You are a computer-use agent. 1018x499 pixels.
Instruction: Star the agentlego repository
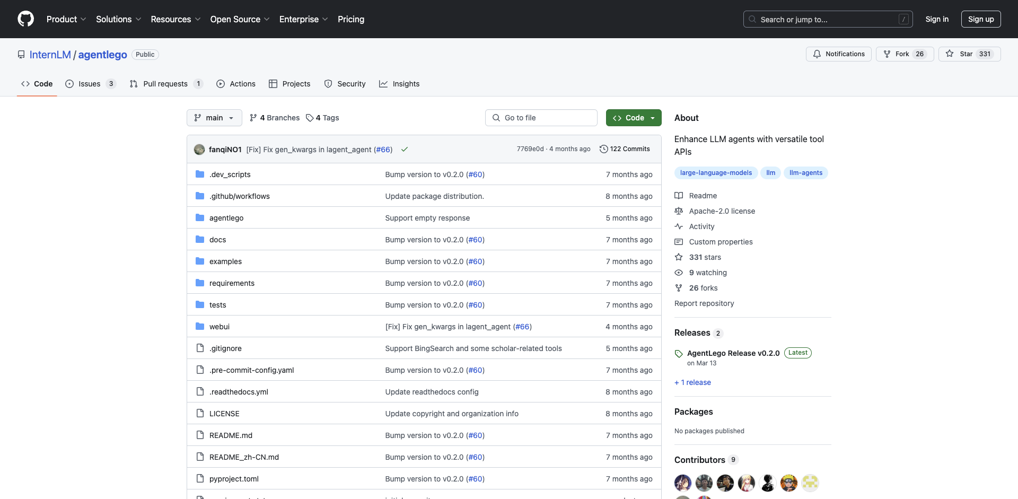tap(969, 54)
